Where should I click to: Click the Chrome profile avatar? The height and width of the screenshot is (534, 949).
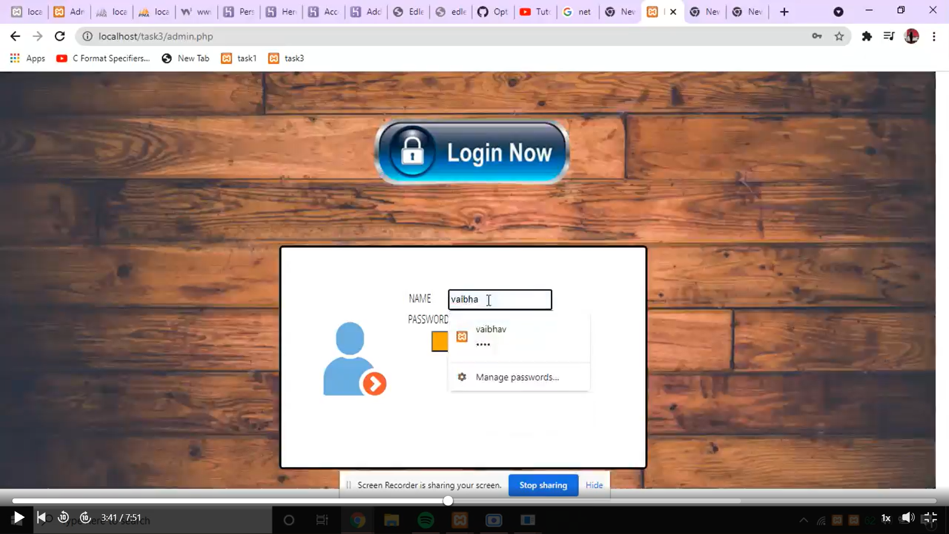tap(911, 36)
